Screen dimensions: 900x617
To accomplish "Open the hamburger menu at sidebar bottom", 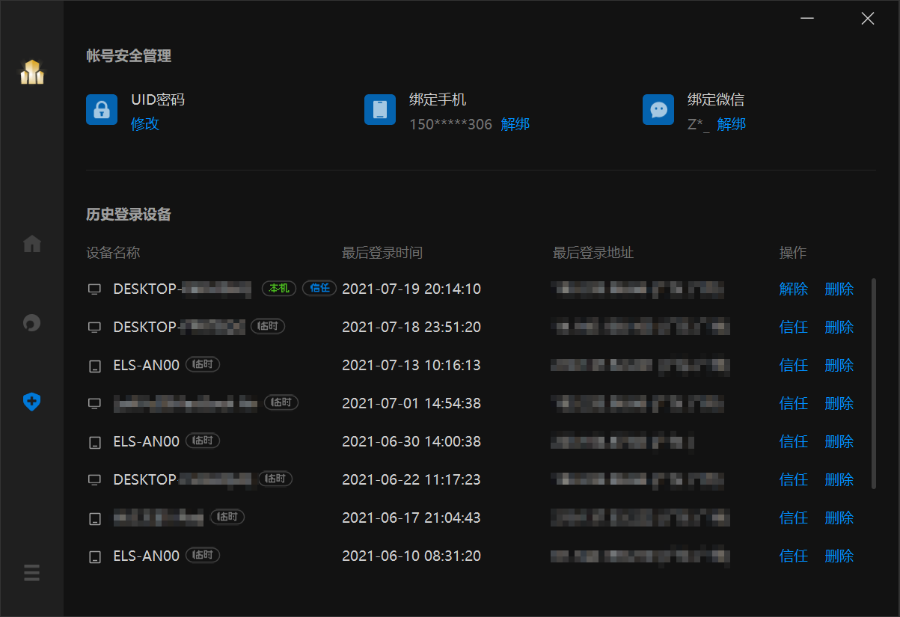I will 31,574.
